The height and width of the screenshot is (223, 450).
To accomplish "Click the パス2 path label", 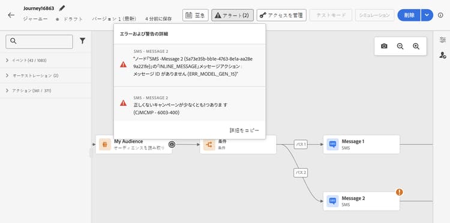I will 301,173.
